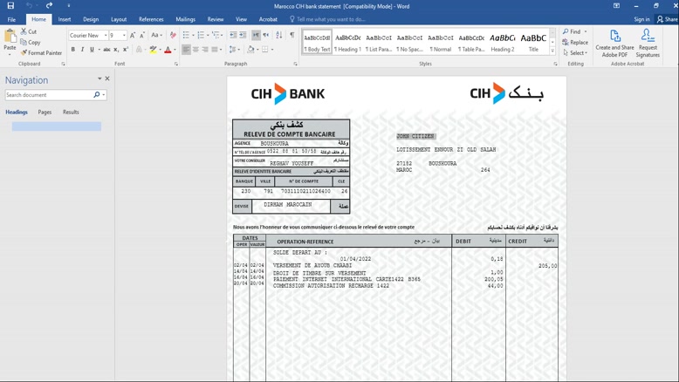The width and height of the screenshot is (679, 382).
Task: Click the Cut command
Action: click(x=29, y=31)
